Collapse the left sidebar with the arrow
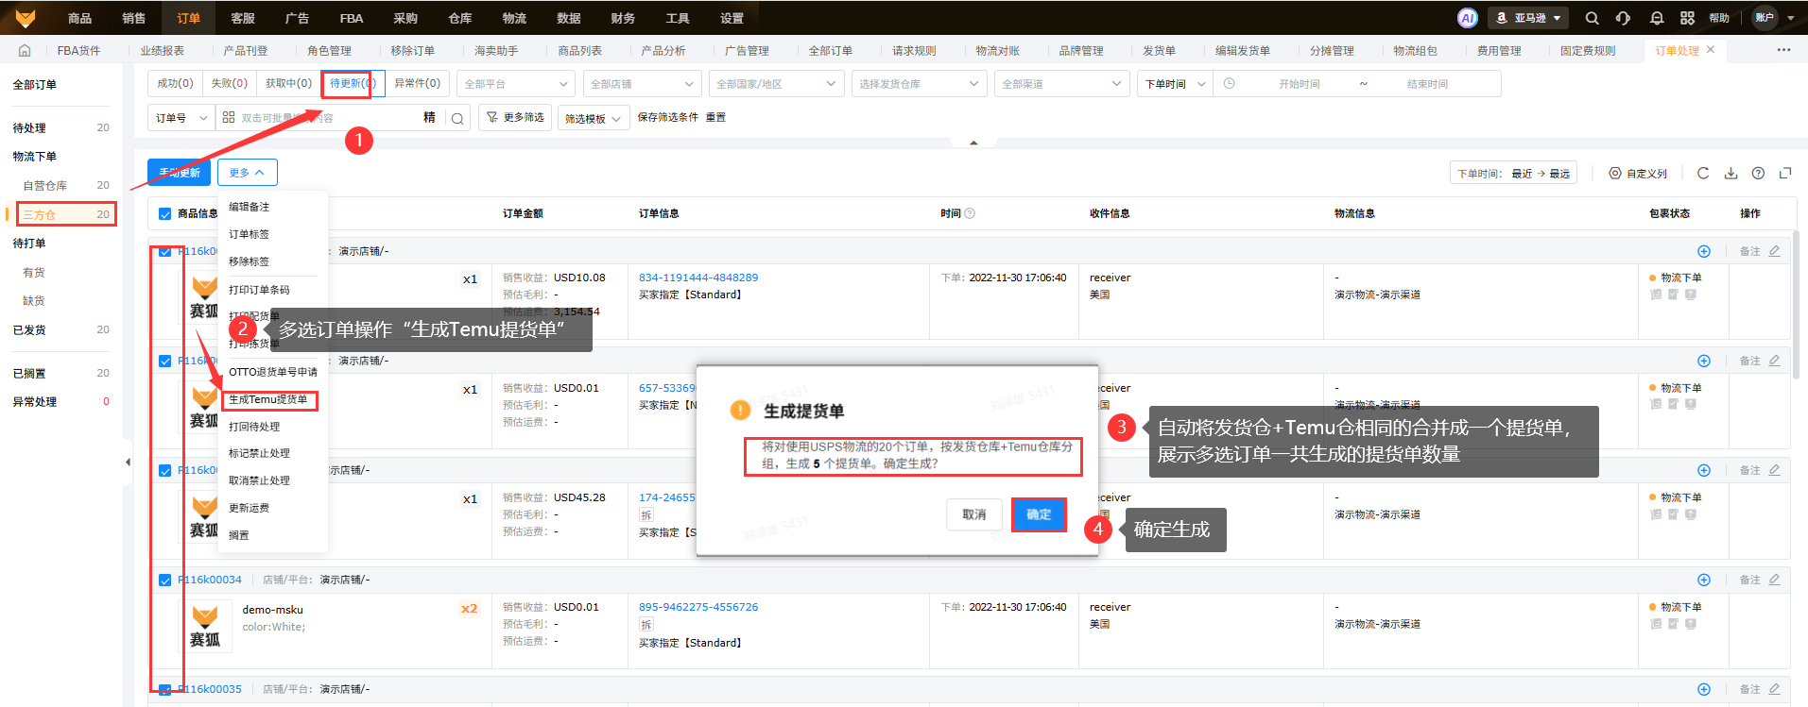 (128, 462)
